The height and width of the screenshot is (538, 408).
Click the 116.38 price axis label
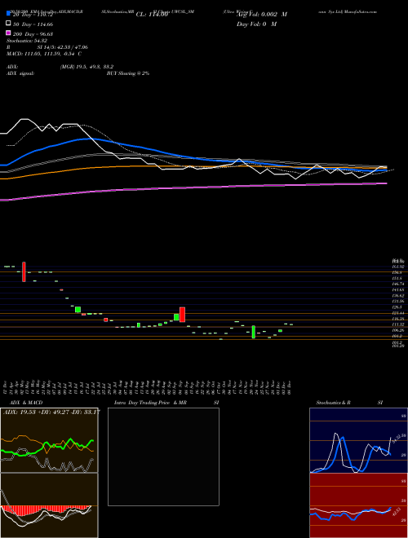(x=397, y=319)
